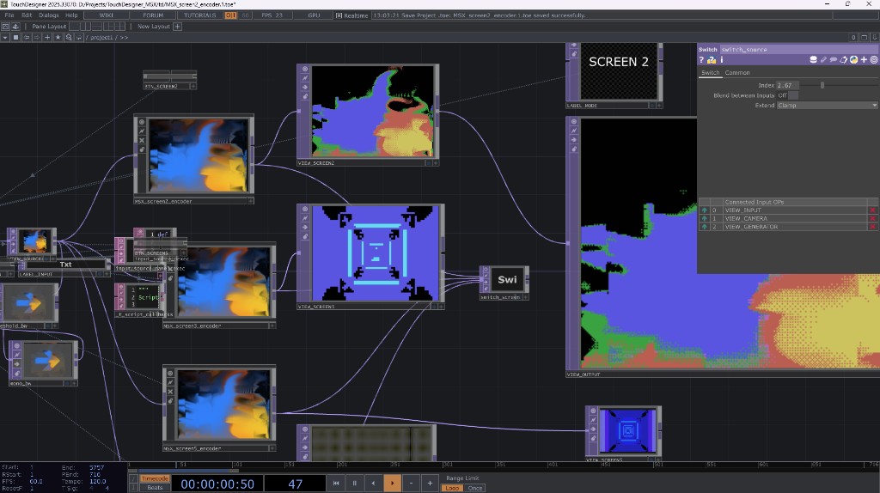
Task: Toggle viewer active on VIEW_SCREEN2 node
Action: (305, 70)
